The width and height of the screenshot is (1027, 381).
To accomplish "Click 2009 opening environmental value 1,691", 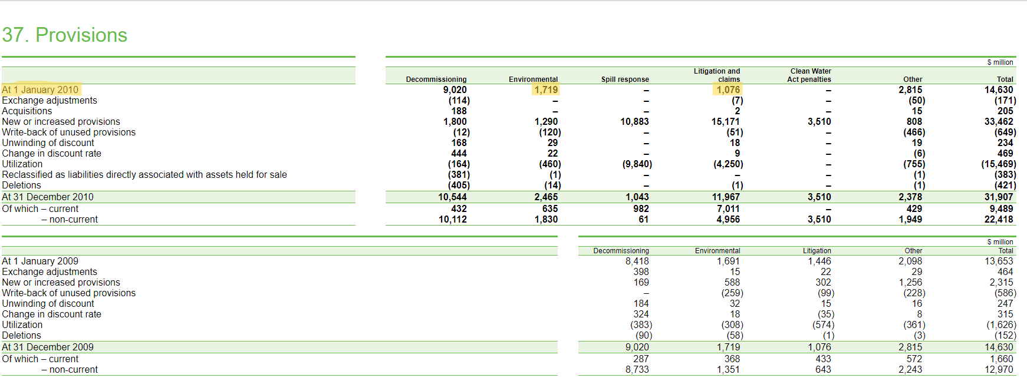I will point(728,261).
